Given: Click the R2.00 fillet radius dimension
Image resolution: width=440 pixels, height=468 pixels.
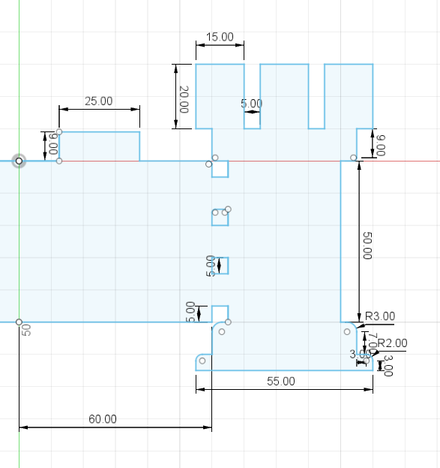Looking at the screenshot, I should (392, 343).
